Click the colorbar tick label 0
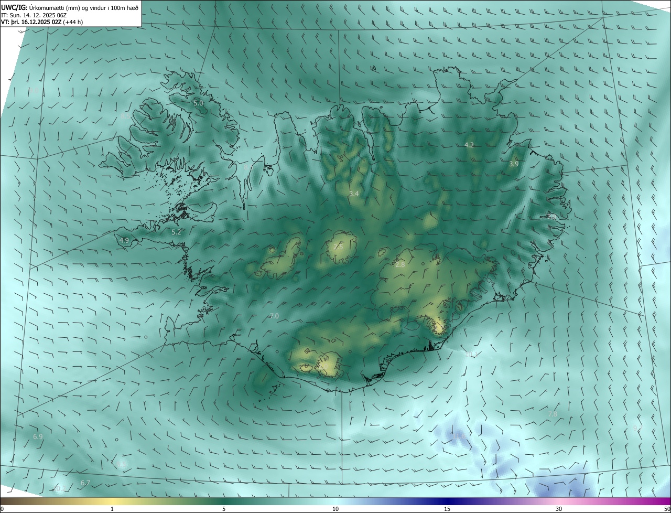The height and width of the screenshot is (513, 671). [2, 509]
